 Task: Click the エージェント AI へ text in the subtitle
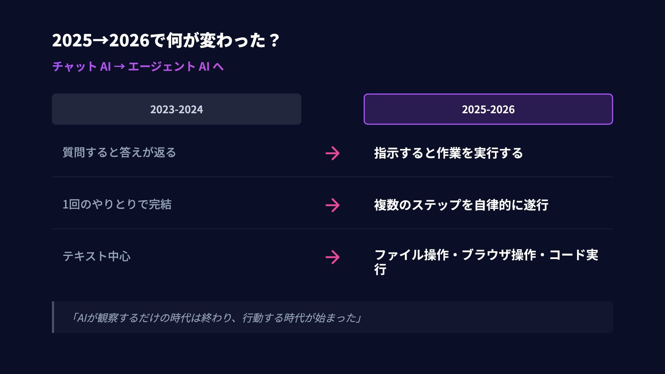[x=176, y=66]
